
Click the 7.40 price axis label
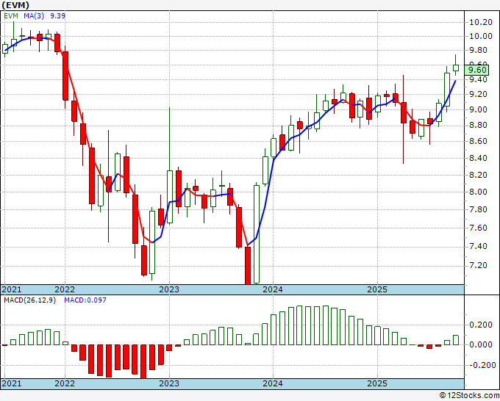coord(479,246)
